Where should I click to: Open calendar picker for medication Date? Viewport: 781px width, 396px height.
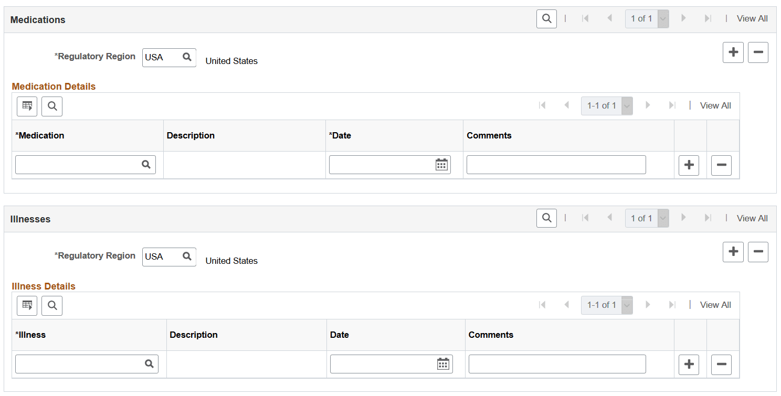[x=442, y=165]
